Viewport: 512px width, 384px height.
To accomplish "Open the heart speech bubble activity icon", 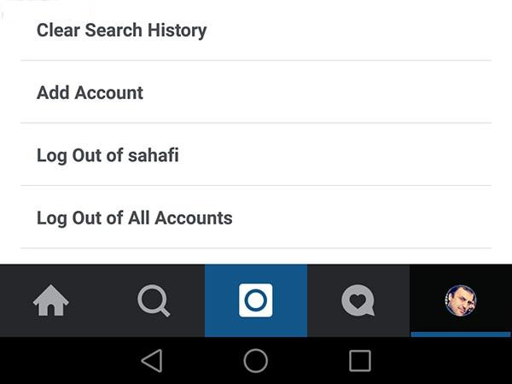I will click(x=358, y=300).
